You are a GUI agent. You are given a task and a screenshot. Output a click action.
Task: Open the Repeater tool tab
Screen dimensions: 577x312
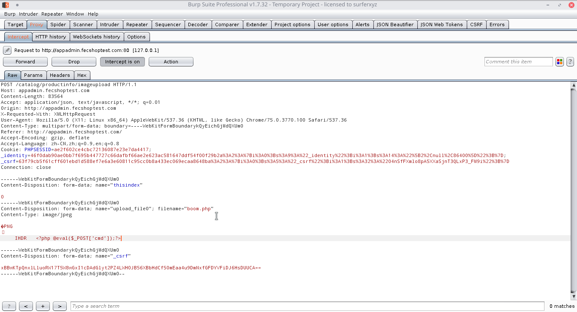pyautogui.click(x=137, y=24)
